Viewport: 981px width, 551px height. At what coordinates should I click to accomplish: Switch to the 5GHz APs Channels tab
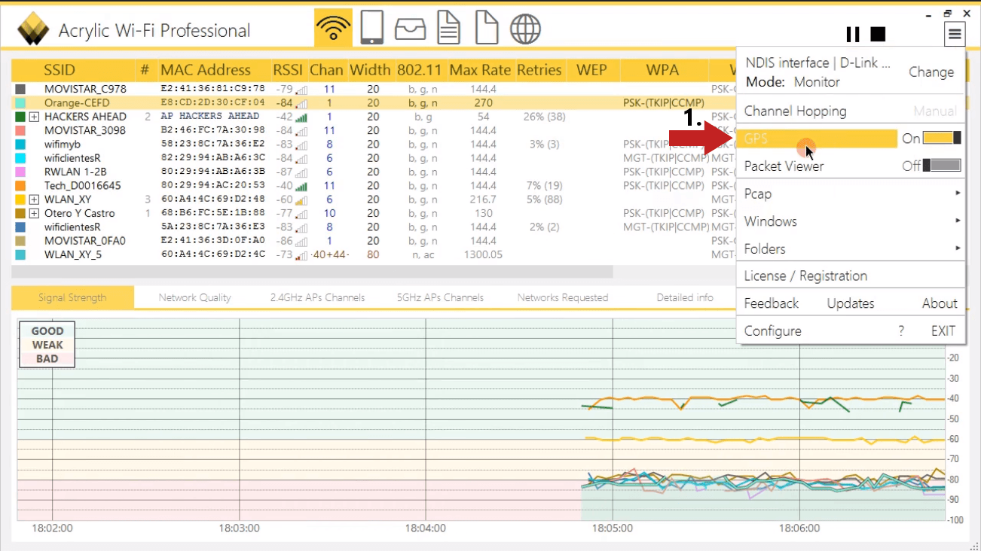pos(440,297)
